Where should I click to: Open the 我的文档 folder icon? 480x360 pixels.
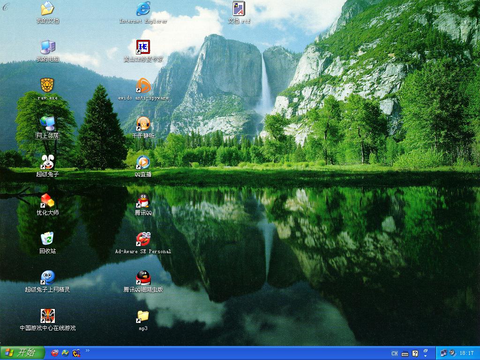tap(47, 8)
